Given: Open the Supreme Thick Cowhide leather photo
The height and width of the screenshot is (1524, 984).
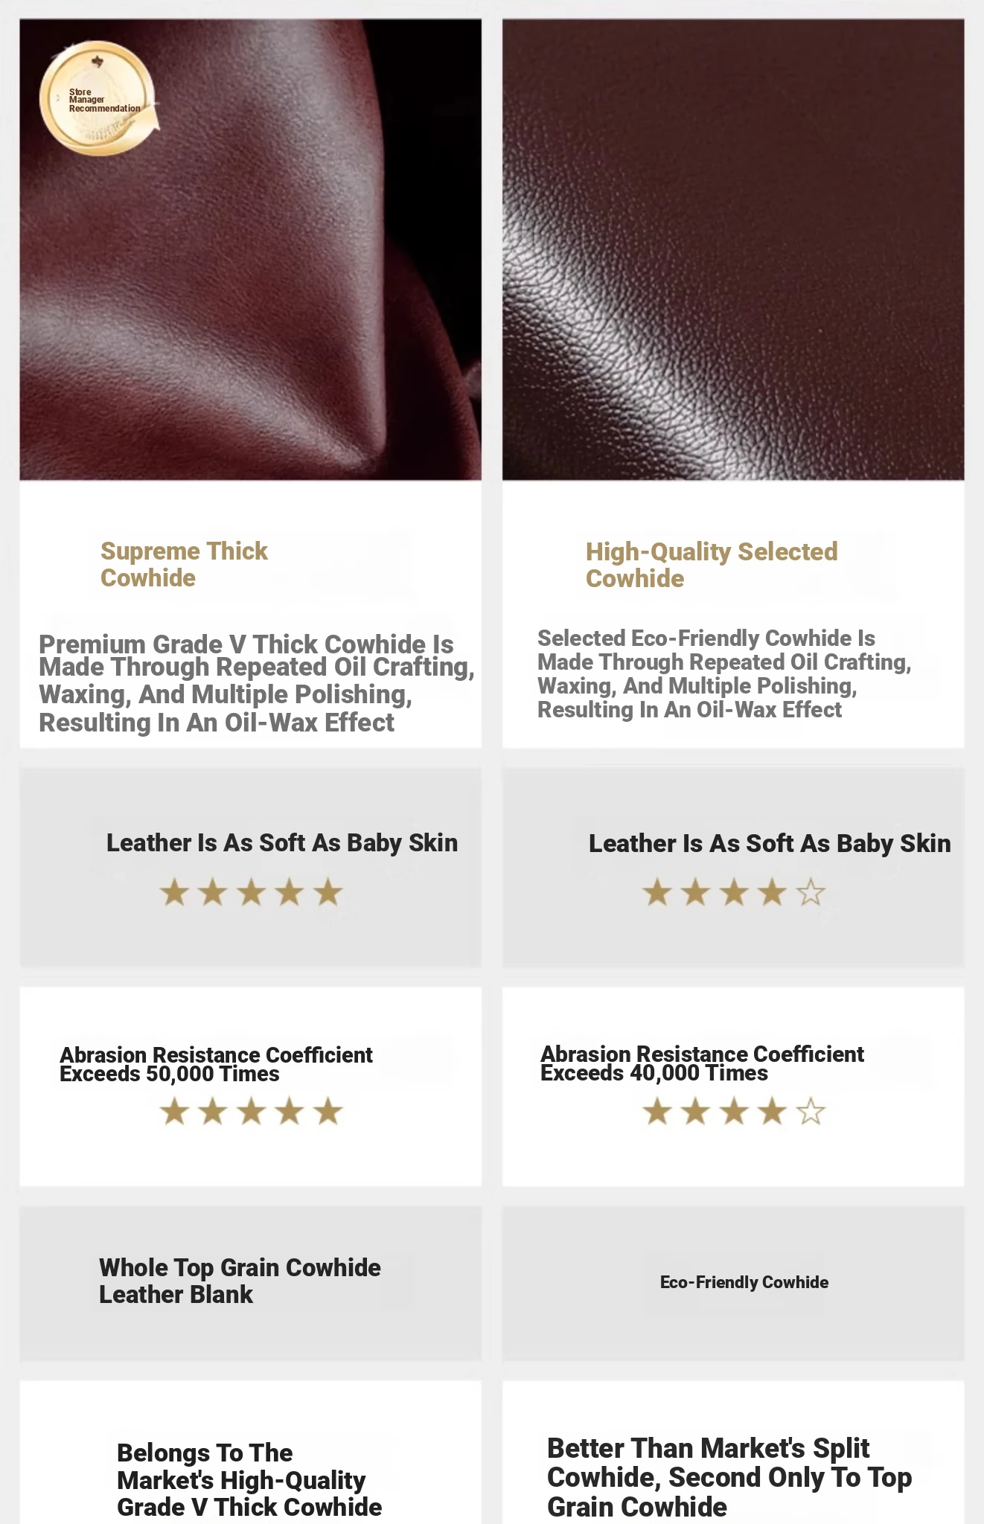Looking at the screenshot, I should (x=250, y=249).
